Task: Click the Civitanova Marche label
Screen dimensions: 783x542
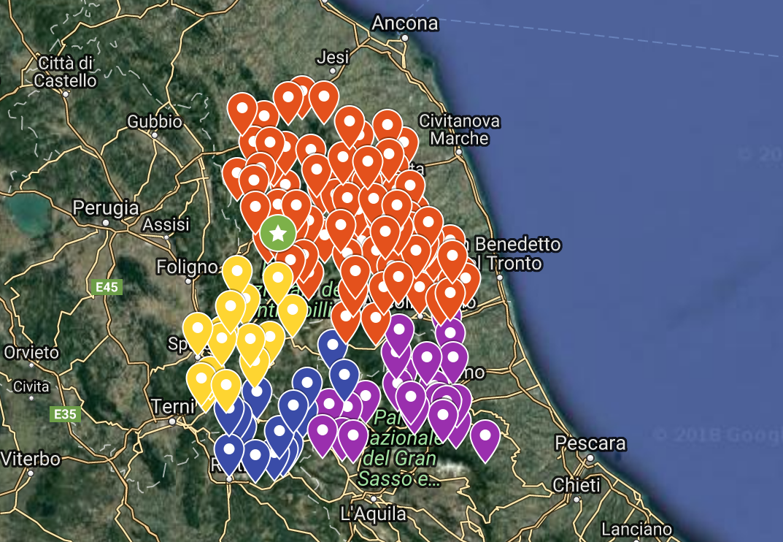Action: pyautogui.click(x=459, y=129)
